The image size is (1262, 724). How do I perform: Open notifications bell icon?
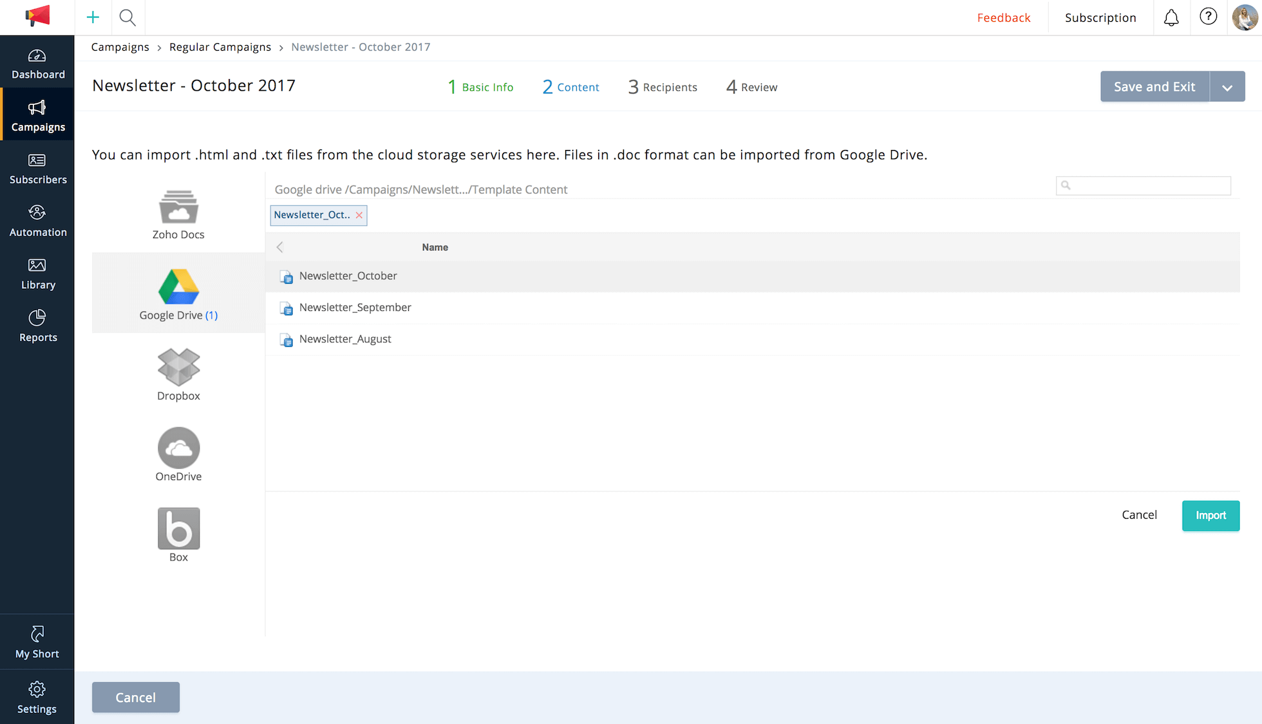tap(1171, 17)
